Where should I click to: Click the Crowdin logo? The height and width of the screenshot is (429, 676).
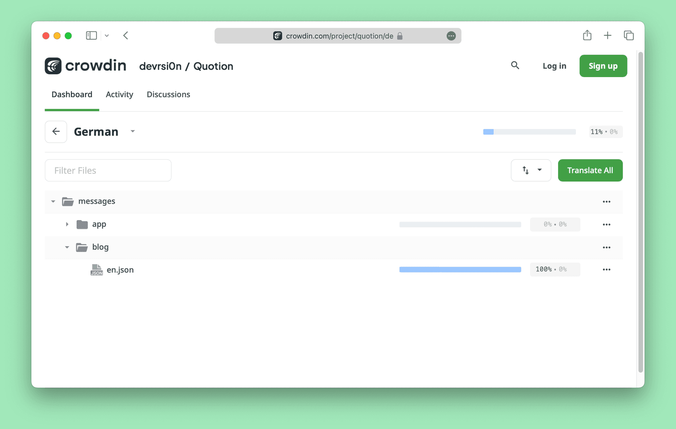85,66
